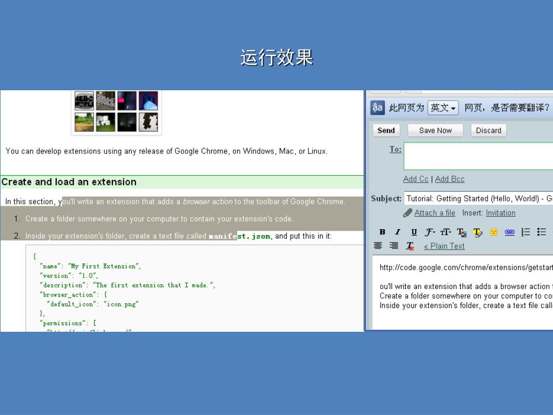Open the text color picker

[462, 232]
